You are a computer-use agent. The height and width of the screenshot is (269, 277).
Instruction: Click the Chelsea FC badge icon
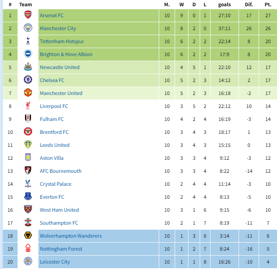pyautogui.click(x=28, y=80)
